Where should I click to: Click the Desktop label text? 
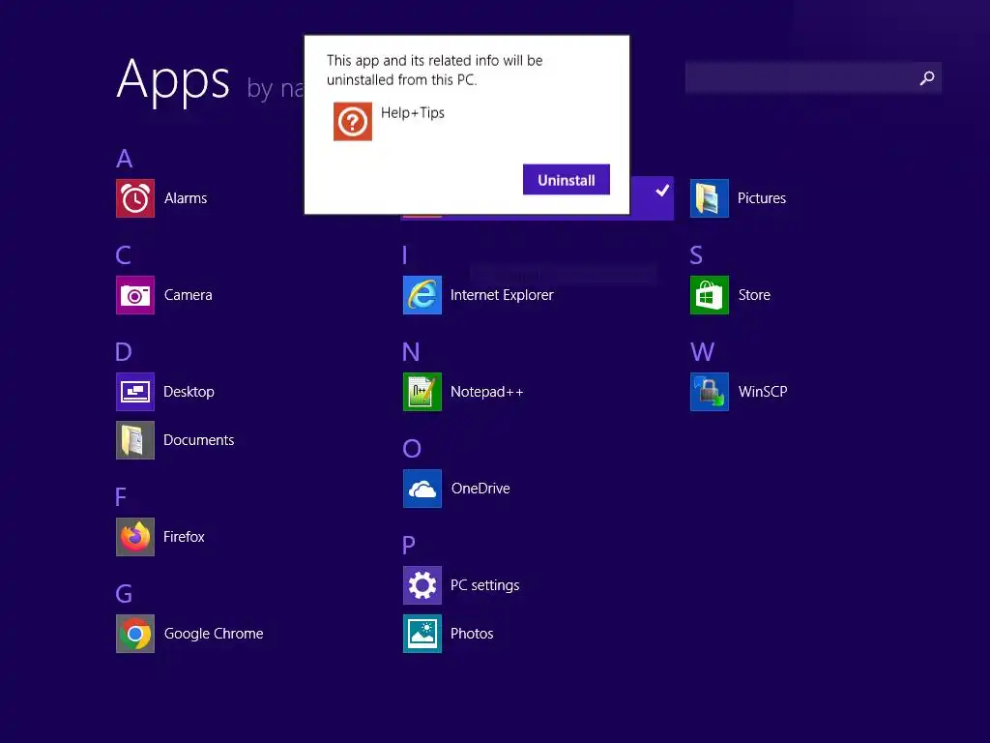(x=189, y=392)
